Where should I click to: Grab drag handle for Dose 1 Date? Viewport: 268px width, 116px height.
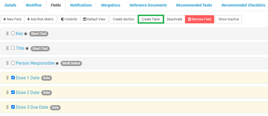(x=7, y=78)
